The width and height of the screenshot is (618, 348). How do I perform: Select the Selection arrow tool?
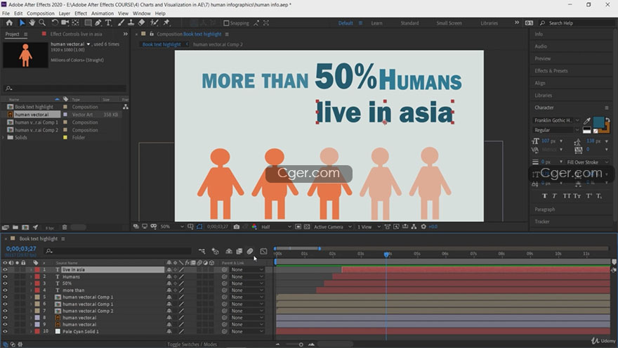point(22,23)
